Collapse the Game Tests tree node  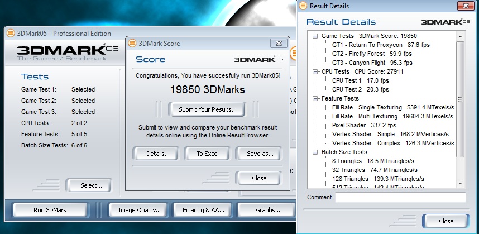coord(315,36)
